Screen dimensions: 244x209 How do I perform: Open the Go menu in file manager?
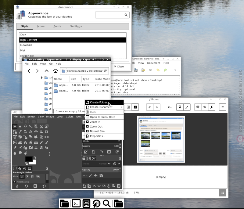[51, 64]
